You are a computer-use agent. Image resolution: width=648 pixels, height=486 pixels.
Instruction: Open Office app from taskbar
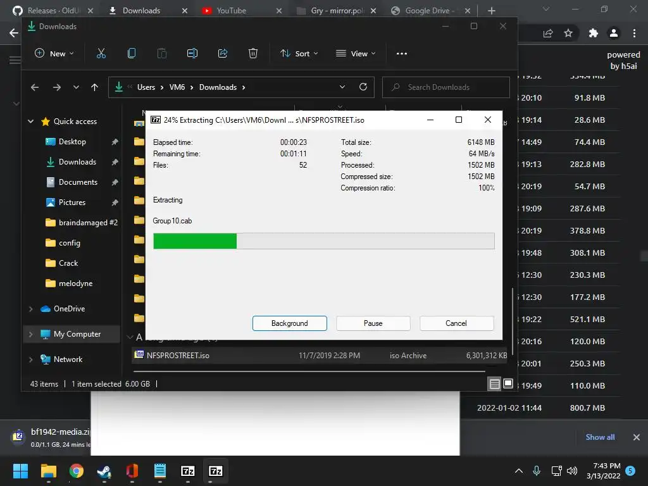132,471
